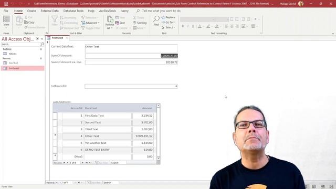Open the Go To dropdown
The width and height of the screenshot is (336, 189).
click(x=168, y=22)
